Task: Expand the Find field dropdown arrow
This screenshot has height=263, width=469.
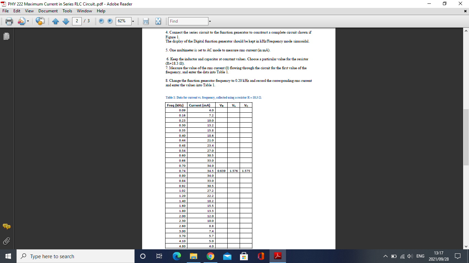Action: tap(209, 21)
